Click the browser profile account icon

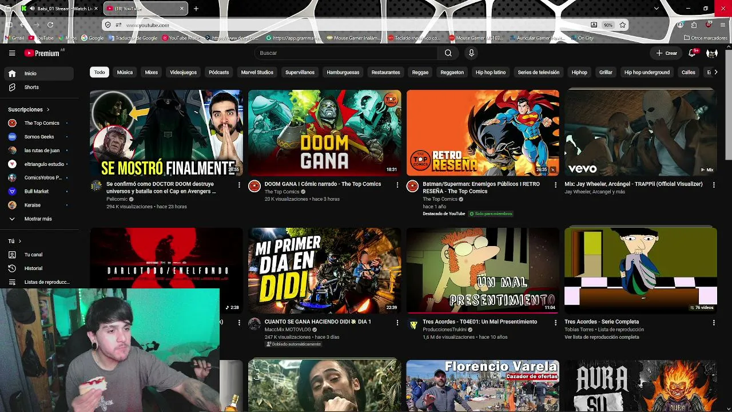(x=680, y=25)
